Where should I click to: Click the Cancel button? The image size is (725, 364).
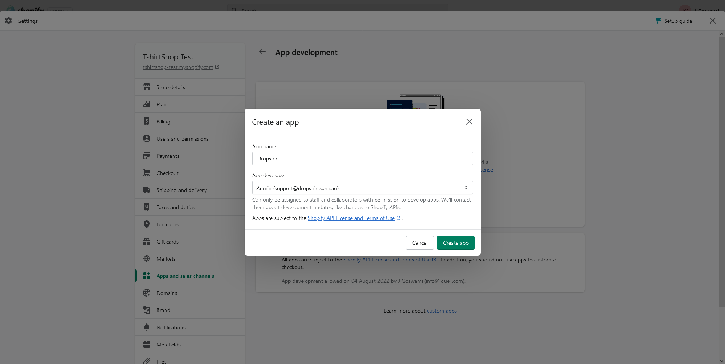click(x=419, y=243)
